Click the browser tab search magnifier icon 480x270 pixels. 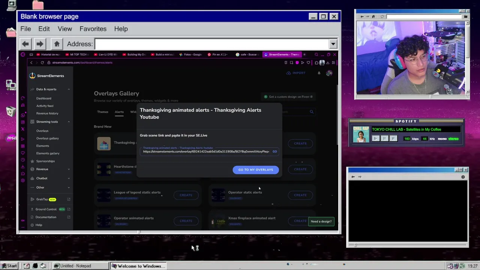coord(316,54)
